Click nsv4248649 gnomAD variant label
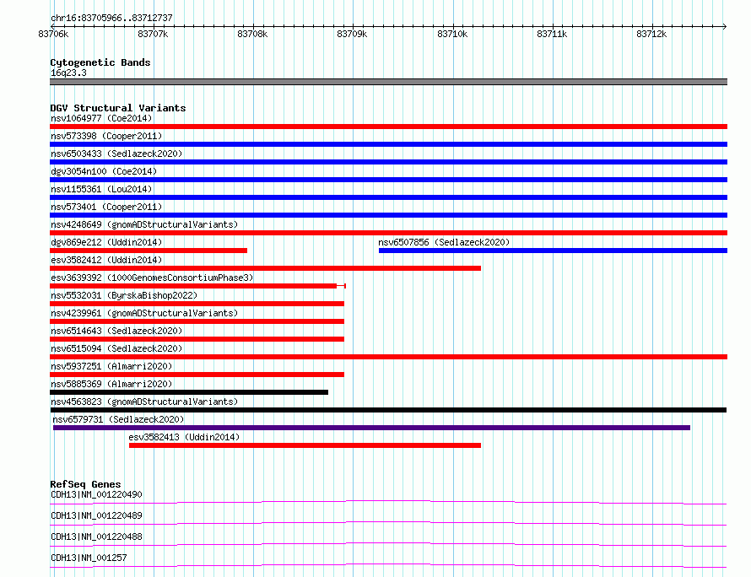This screenshot has height=577, width=751. tap(144, 224)
